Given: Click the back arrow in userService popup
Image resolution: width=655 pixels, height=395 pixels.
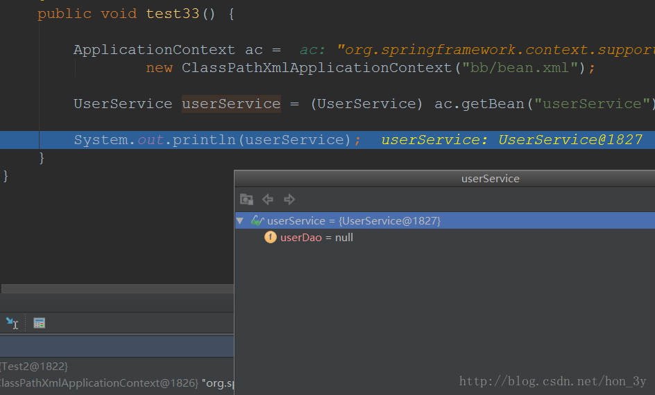Looking at the screenshot, I should coord(268,200).
